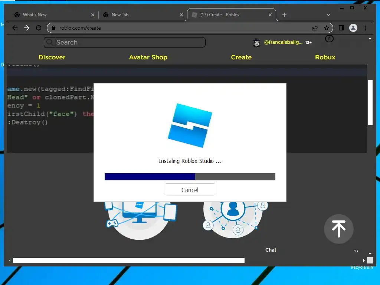Click the scroll up arrow

point(370,39)
